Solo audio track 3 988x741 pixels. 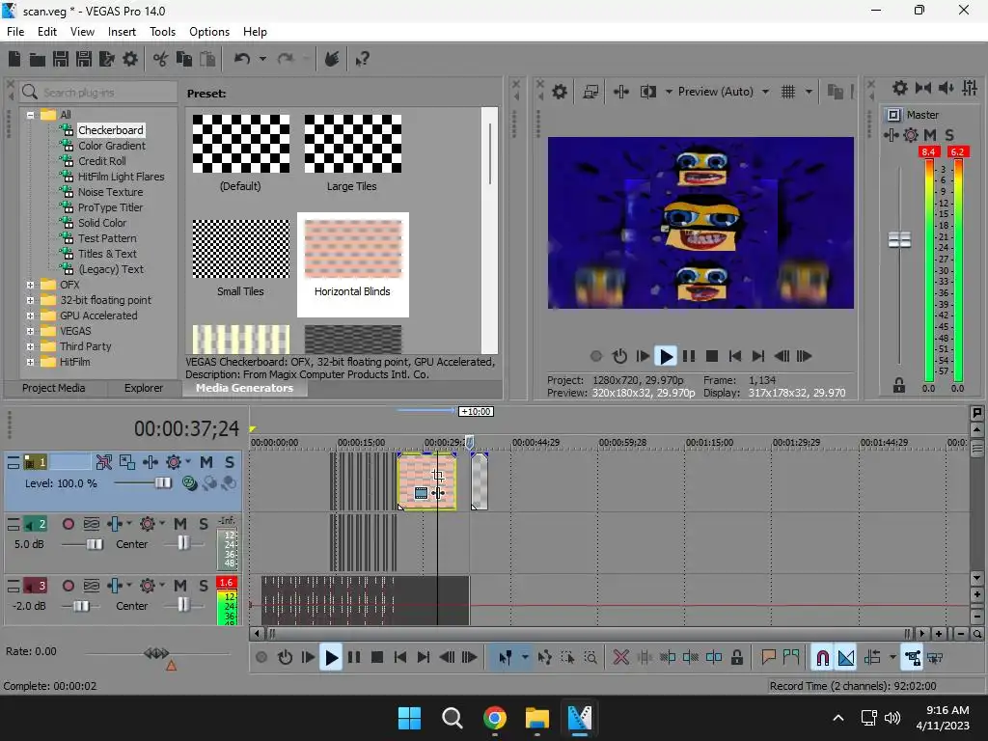tap(204, 586)
